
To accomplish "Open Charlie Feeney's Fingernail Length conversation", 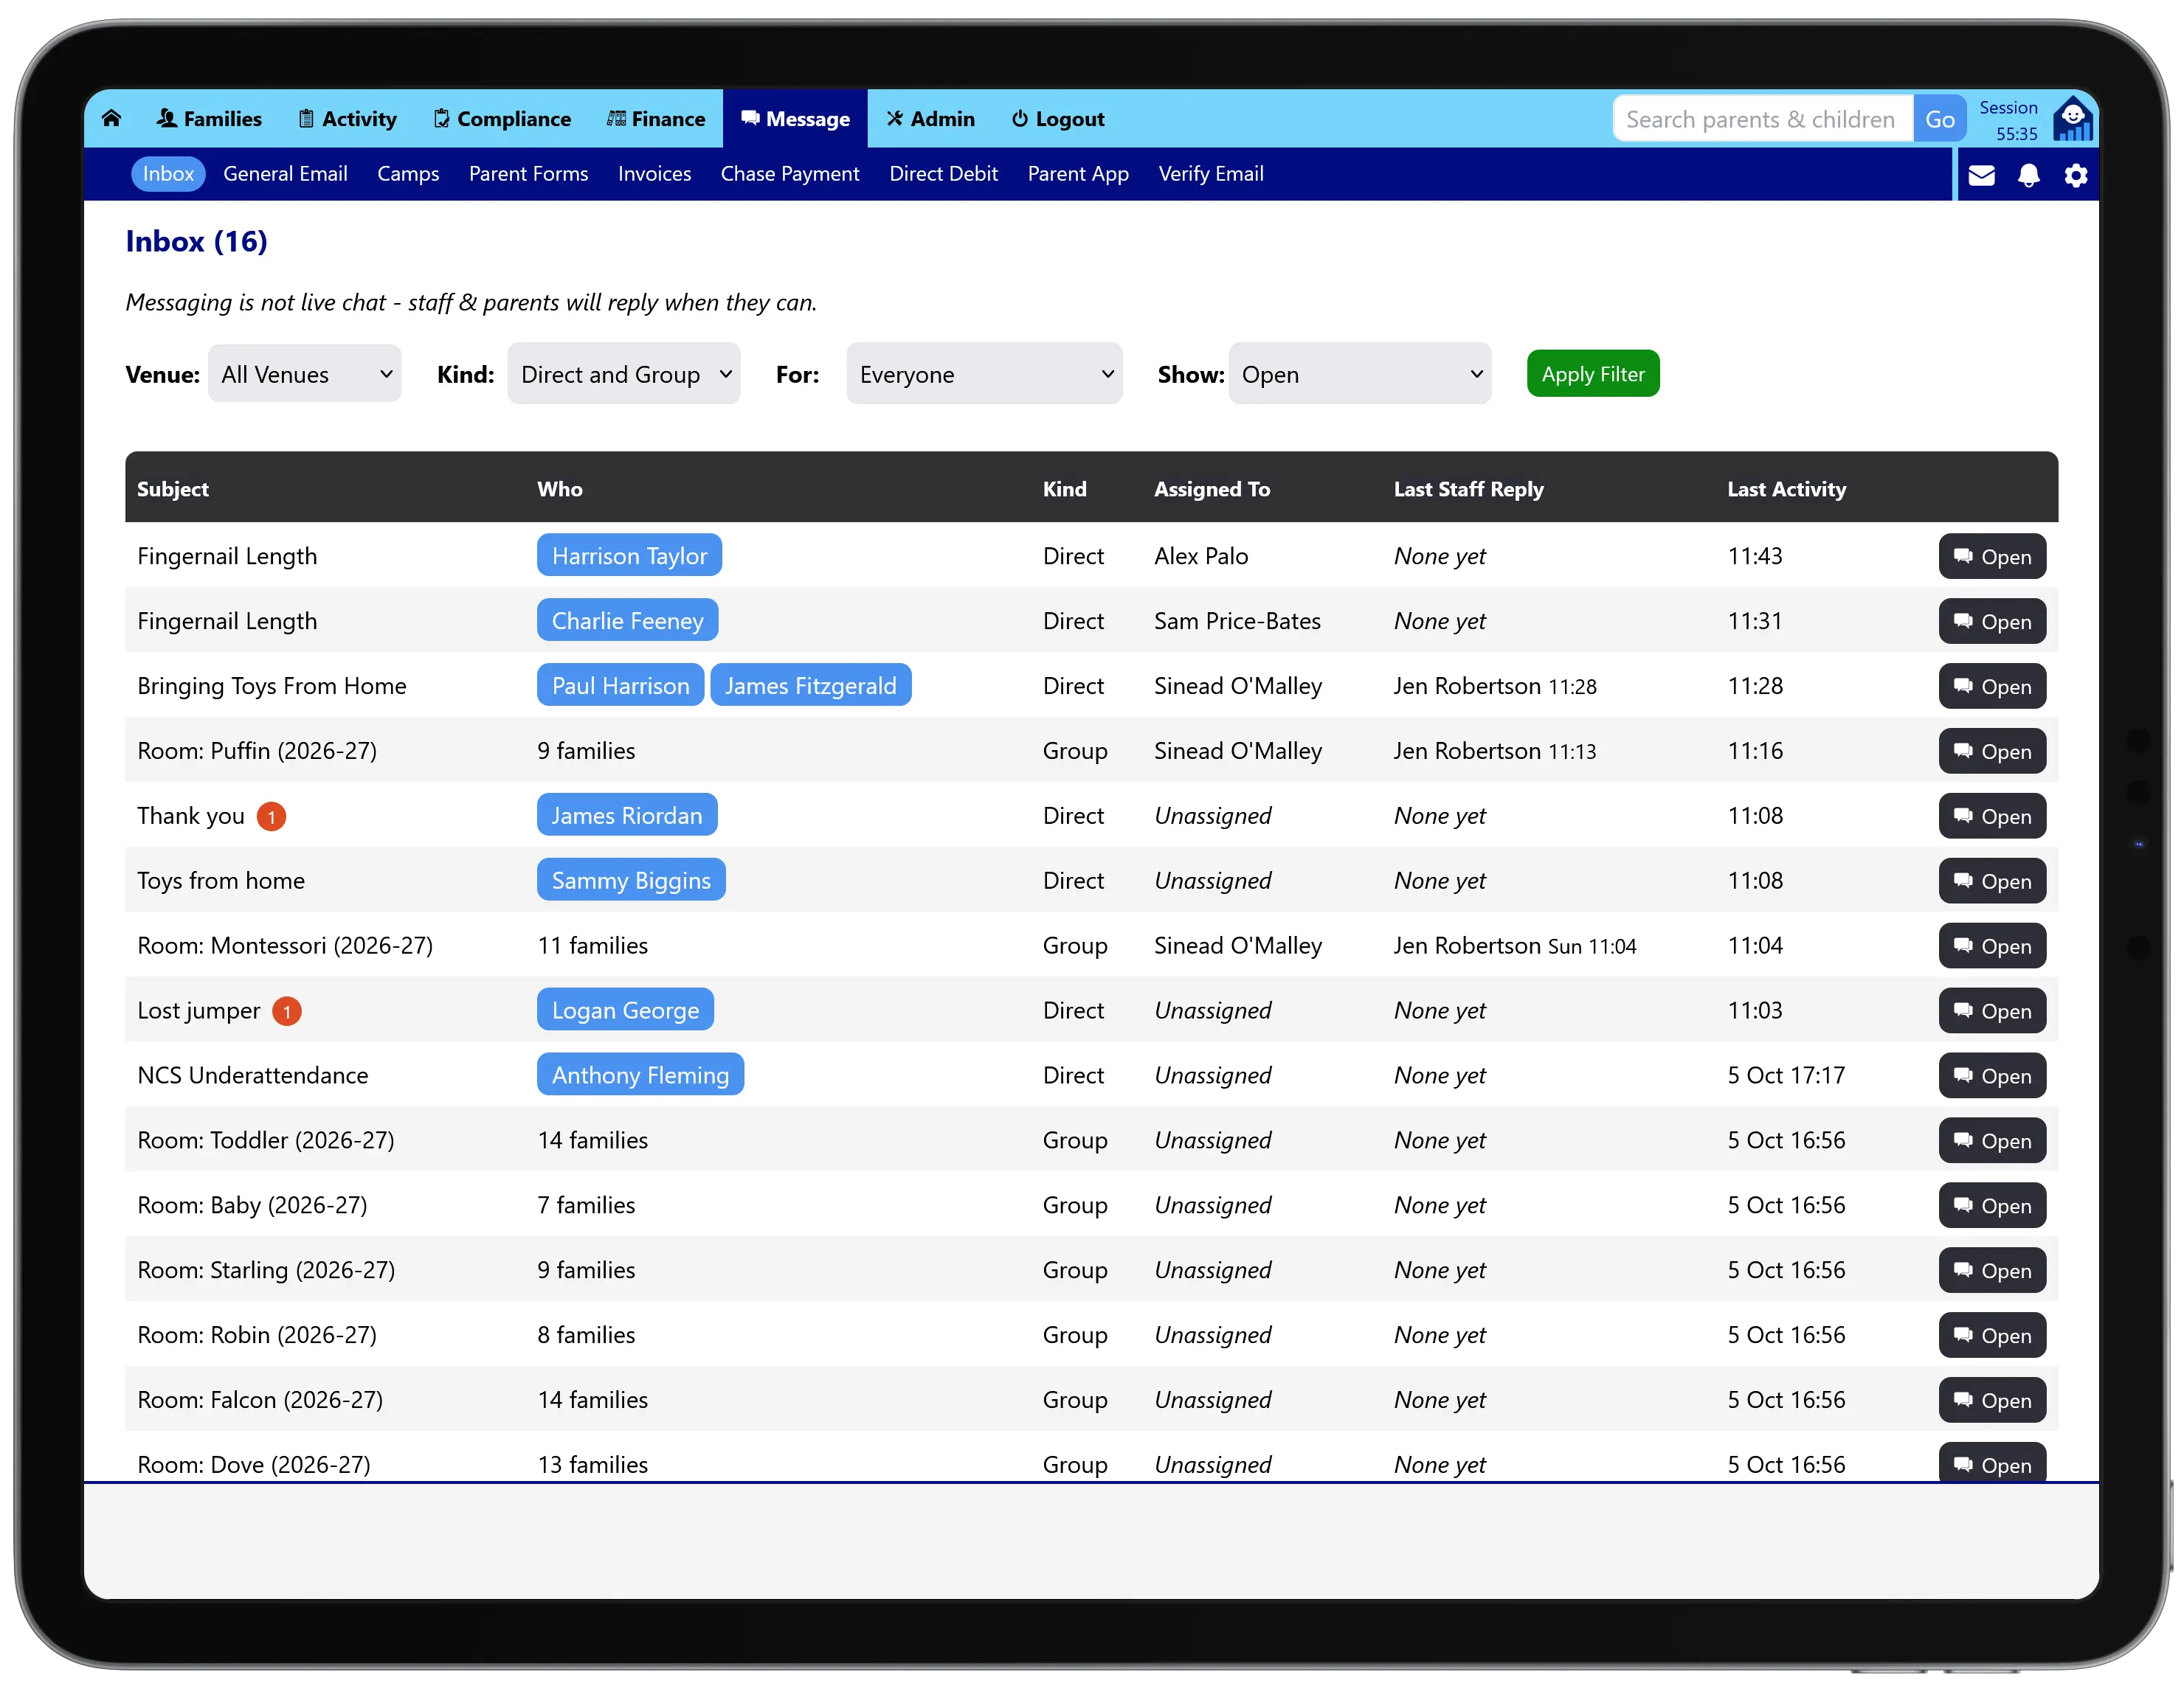I will [1992, 622].
